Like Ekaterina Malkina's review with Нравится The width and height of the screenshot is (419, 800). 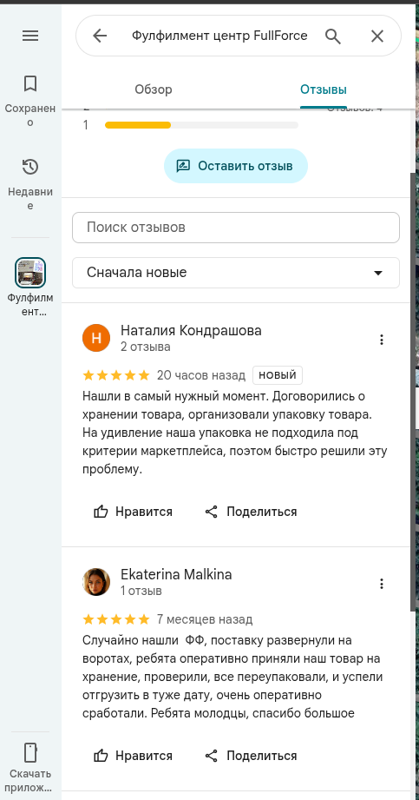coord(133,756)
